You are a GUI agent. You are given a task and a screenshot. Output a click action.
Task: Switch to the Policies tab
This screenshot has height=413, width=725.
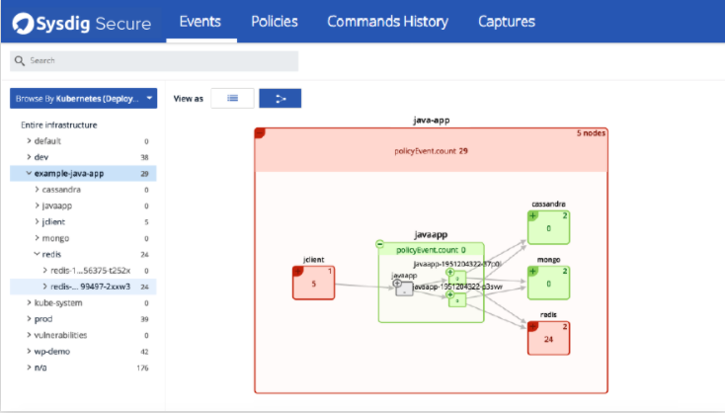click(275, 22)
